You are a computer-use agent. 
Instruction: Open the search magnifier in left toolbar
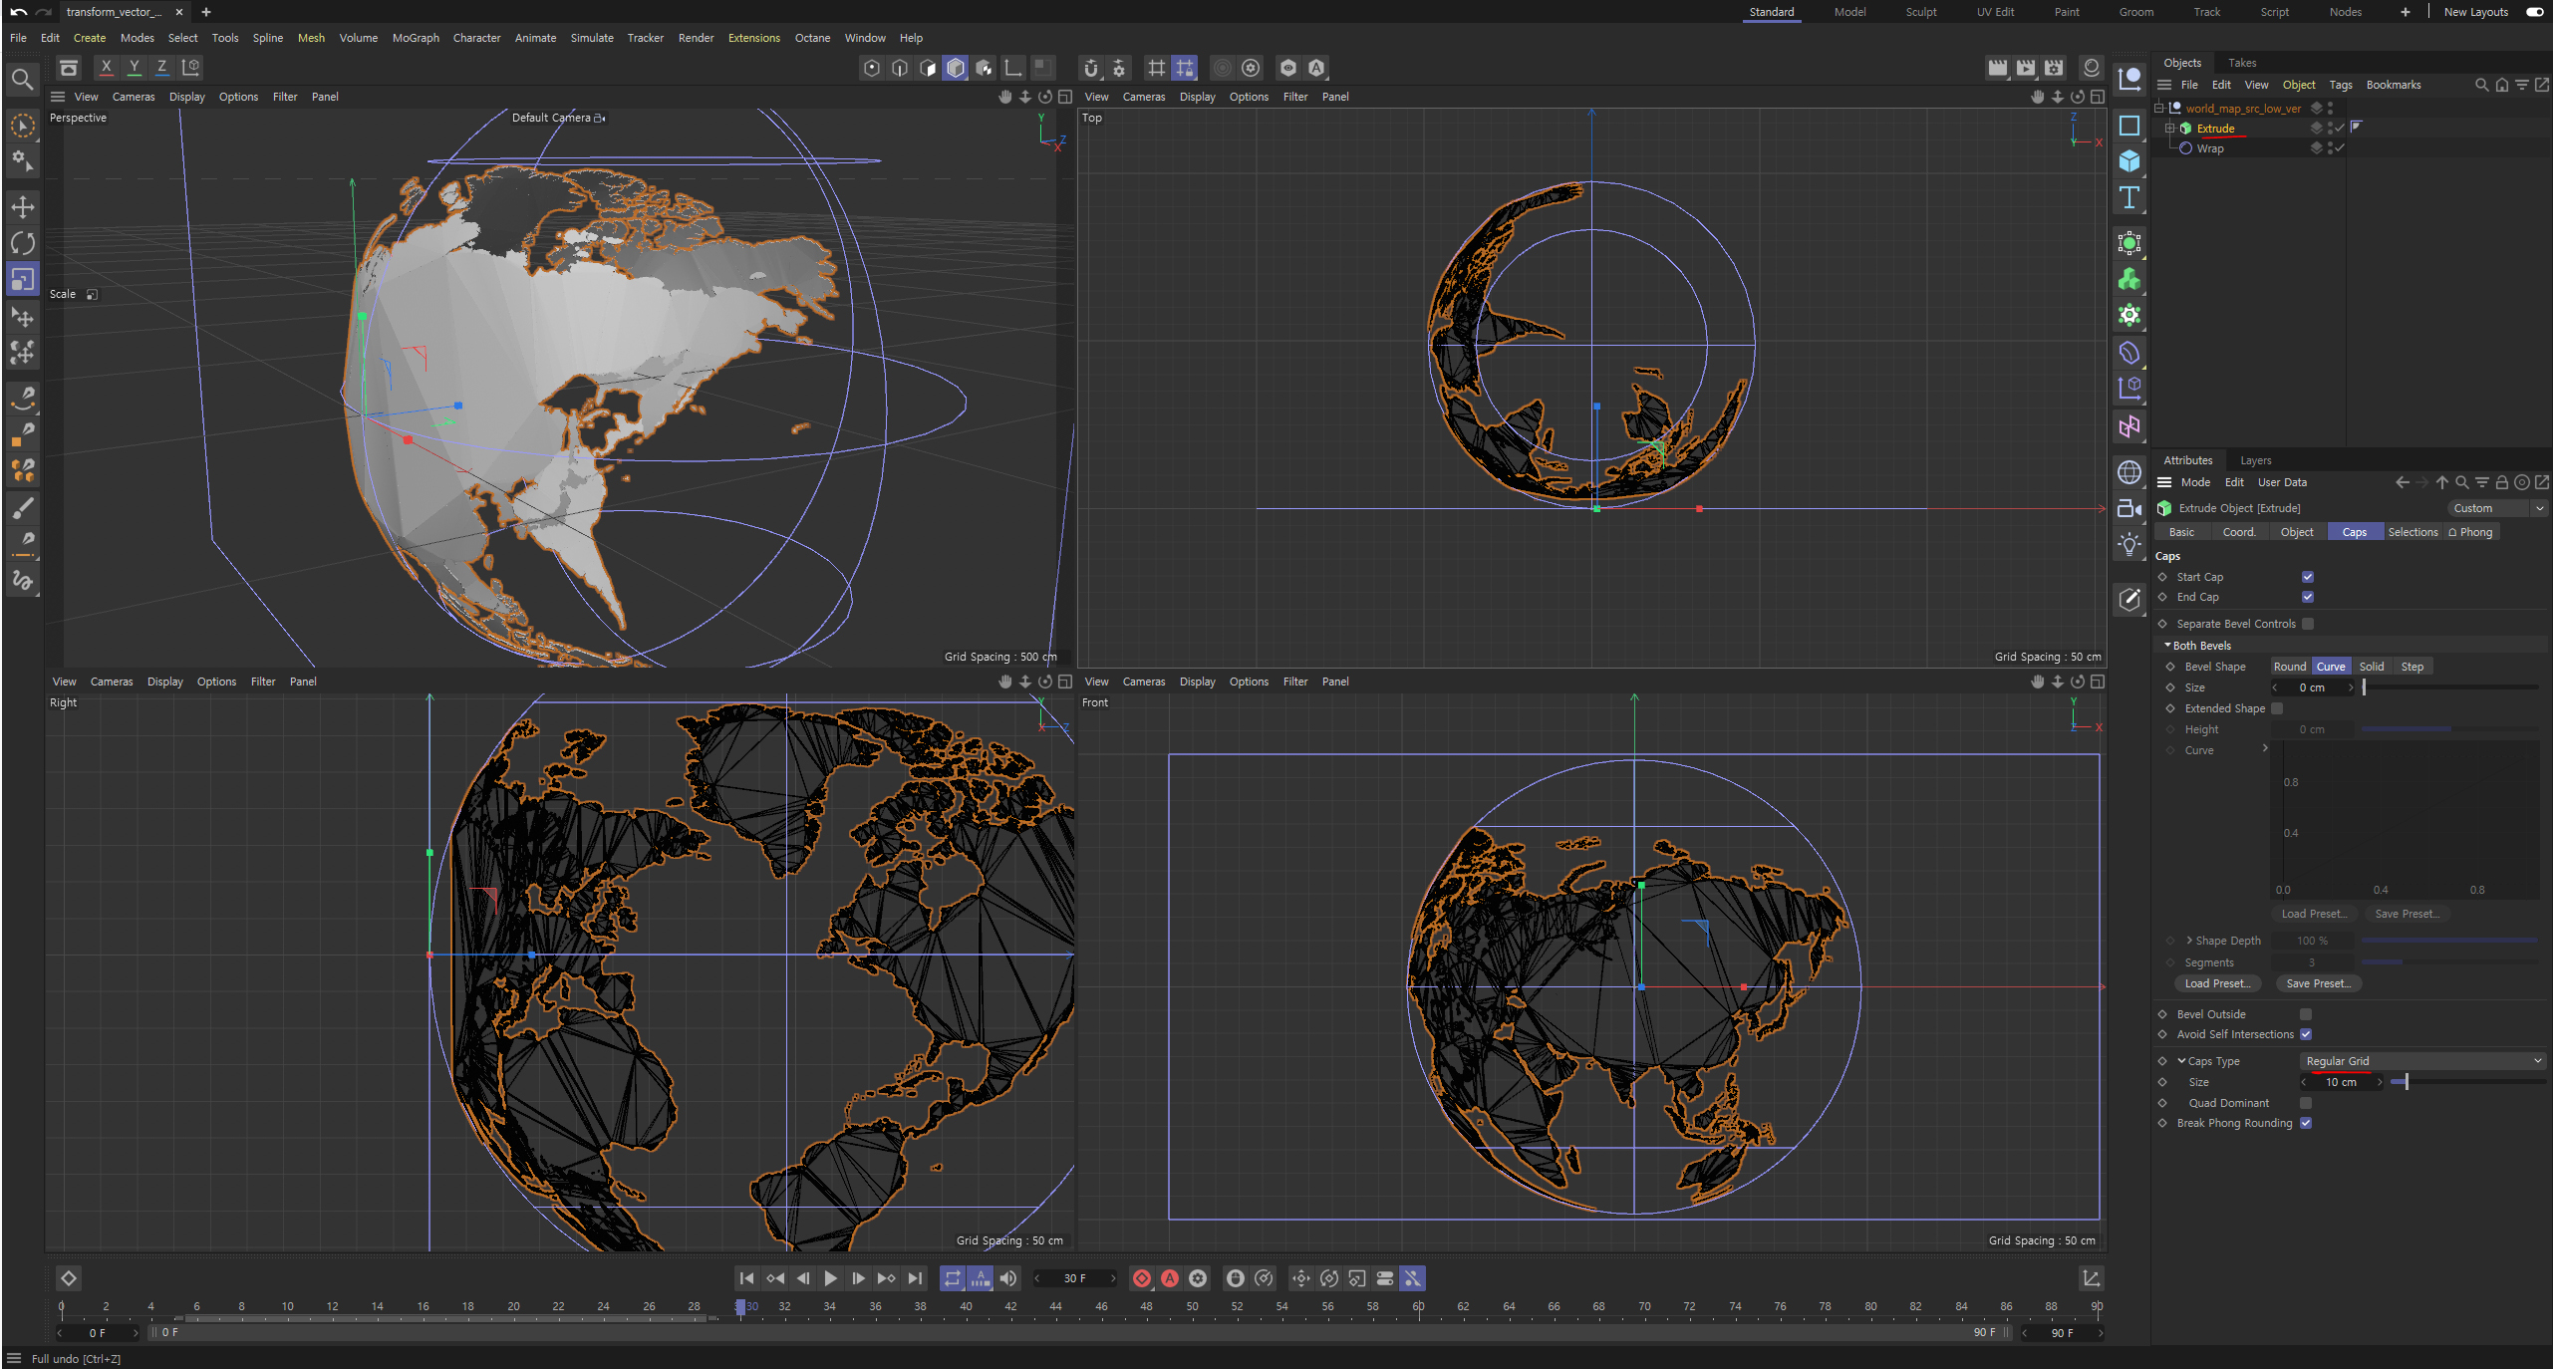click(x=22, y=79)
